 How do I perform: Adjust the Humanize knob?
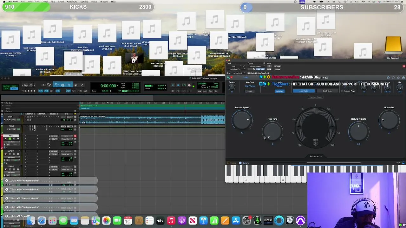[x=389, y=120]
